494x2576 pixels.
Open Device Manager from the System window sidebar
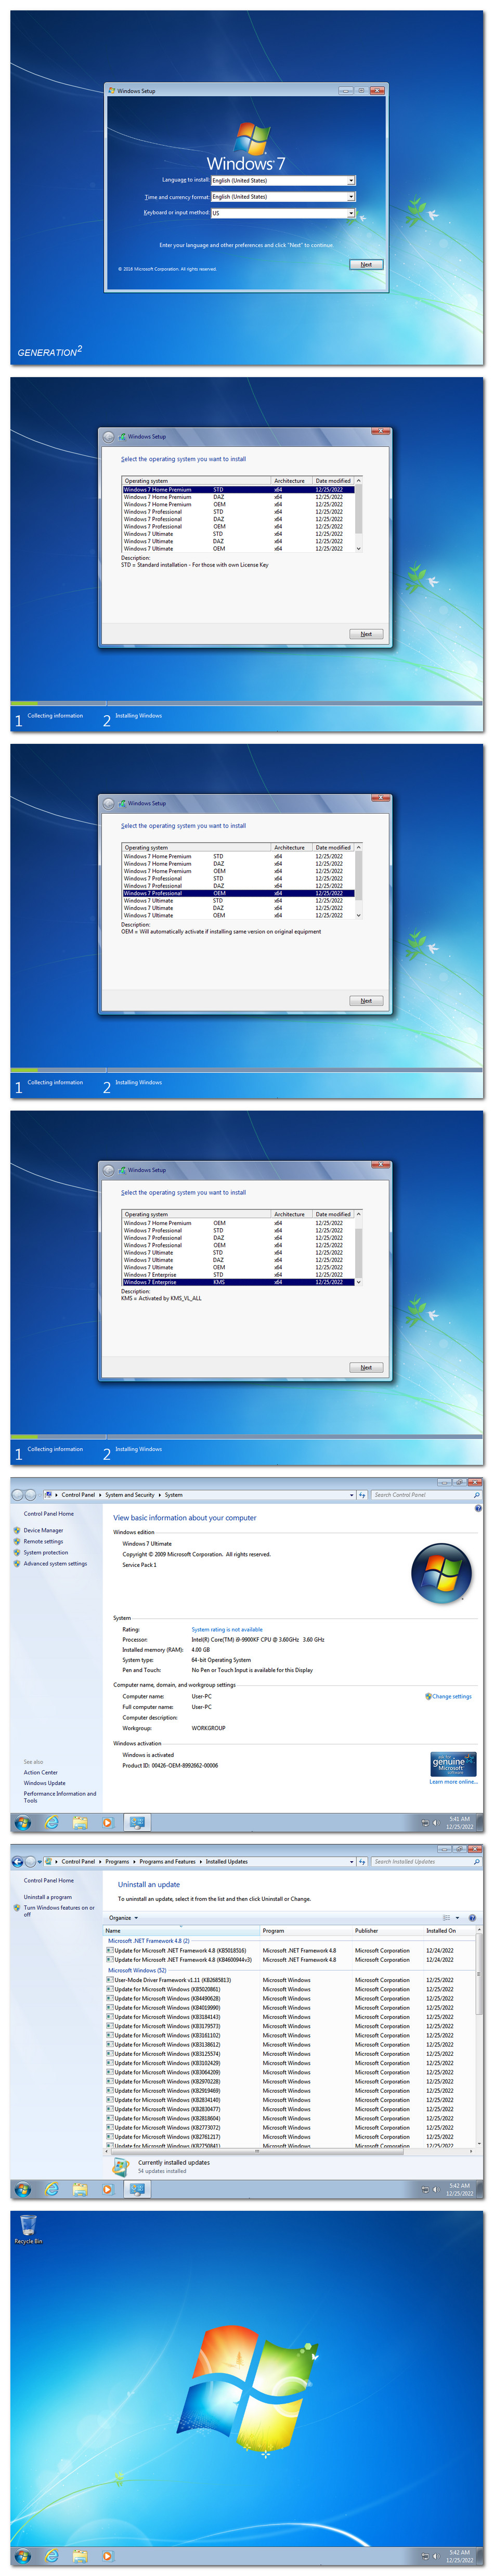[43, 1530]
